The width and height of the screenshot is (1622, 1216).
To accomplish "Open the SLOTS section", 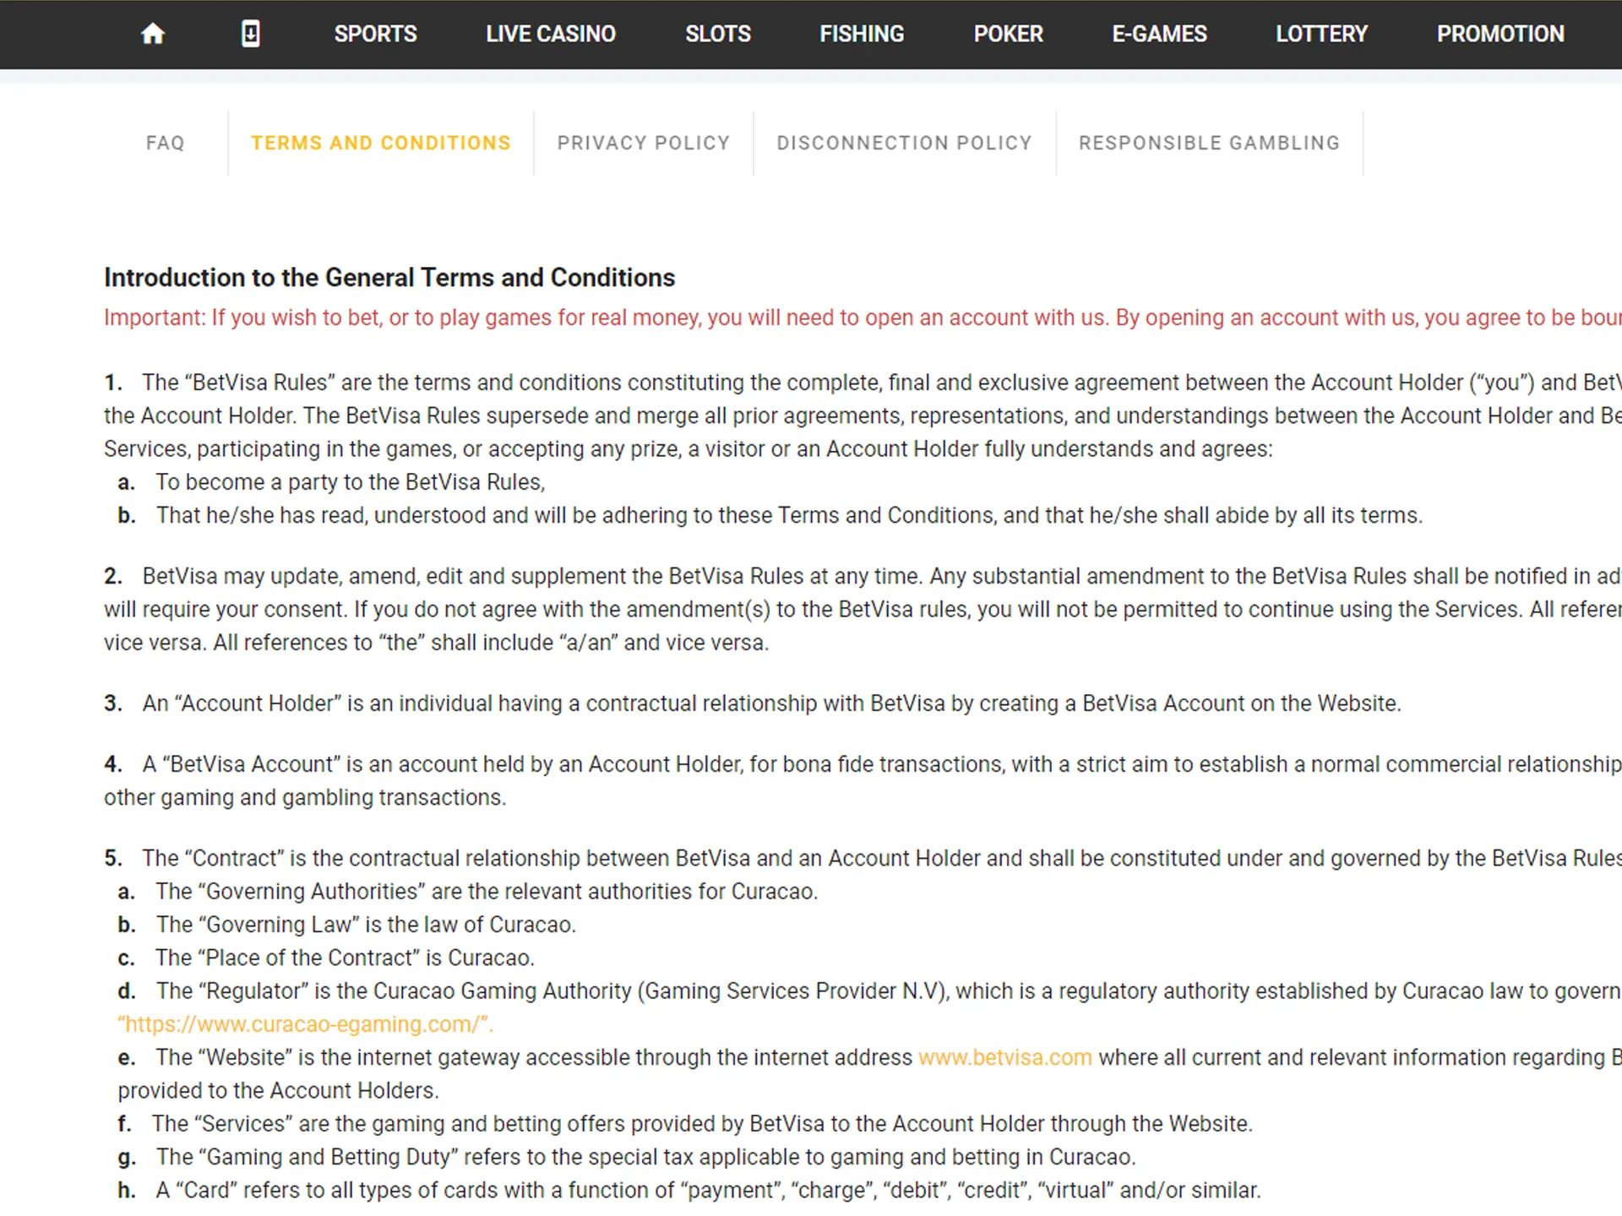I will [x=718, y=34].
